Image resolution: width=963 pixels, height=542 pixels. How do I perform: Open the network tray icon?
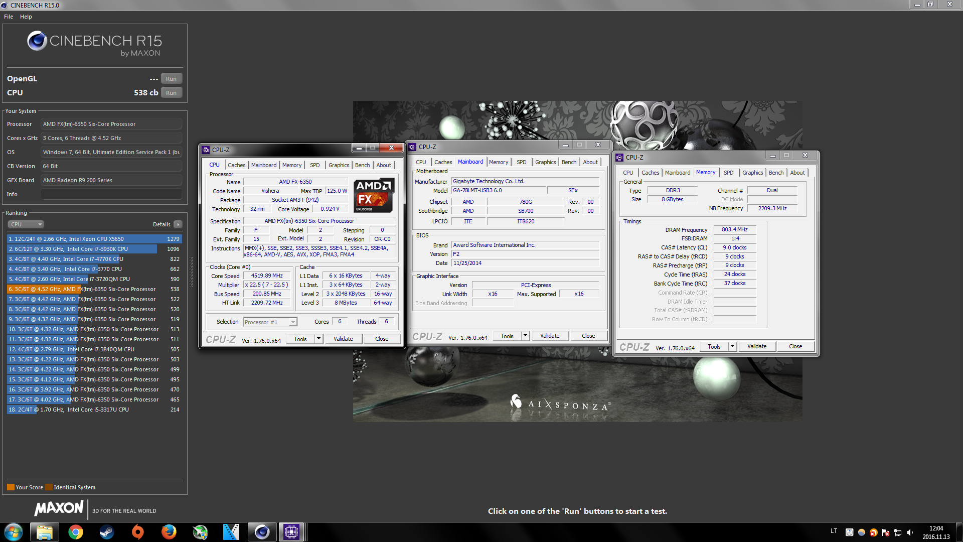point(898,532)
